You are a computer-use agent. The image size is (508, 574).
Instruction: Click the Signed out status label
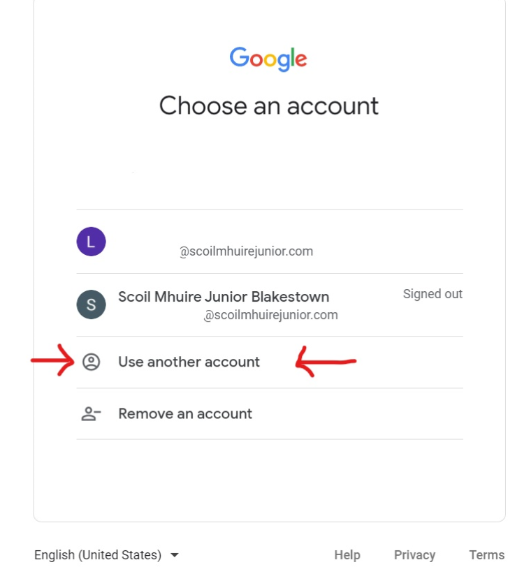433,294
